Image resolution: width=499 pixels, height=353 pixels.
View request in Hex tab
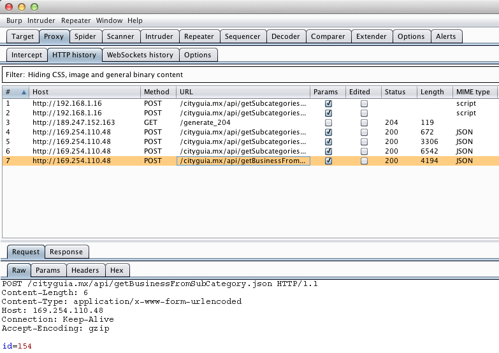(x=117, y=270)
